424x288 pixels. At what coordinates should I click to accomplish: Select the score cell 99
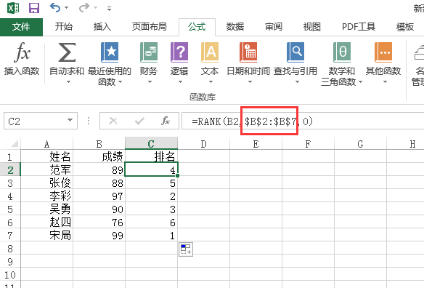tap(99, 235)
